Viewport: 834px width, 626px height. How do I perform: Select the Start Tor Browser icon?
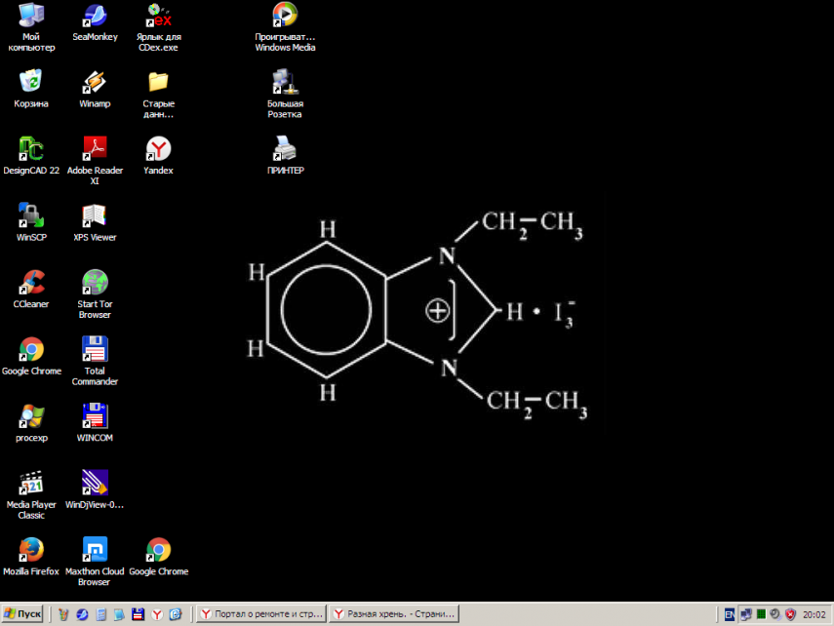pos(95,283)
